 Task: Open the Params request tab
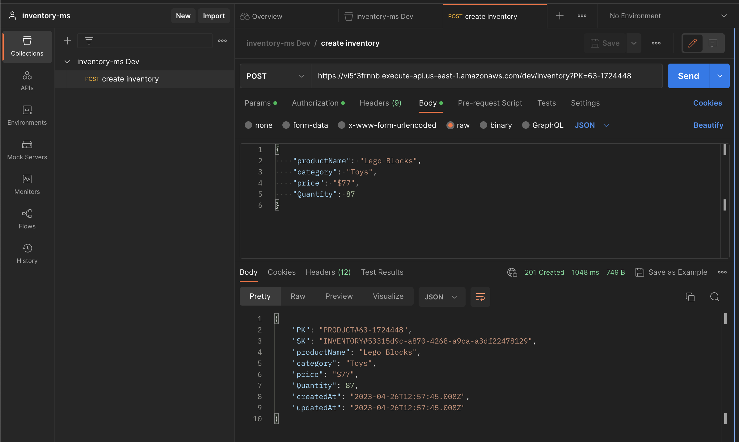click(261, 103)
